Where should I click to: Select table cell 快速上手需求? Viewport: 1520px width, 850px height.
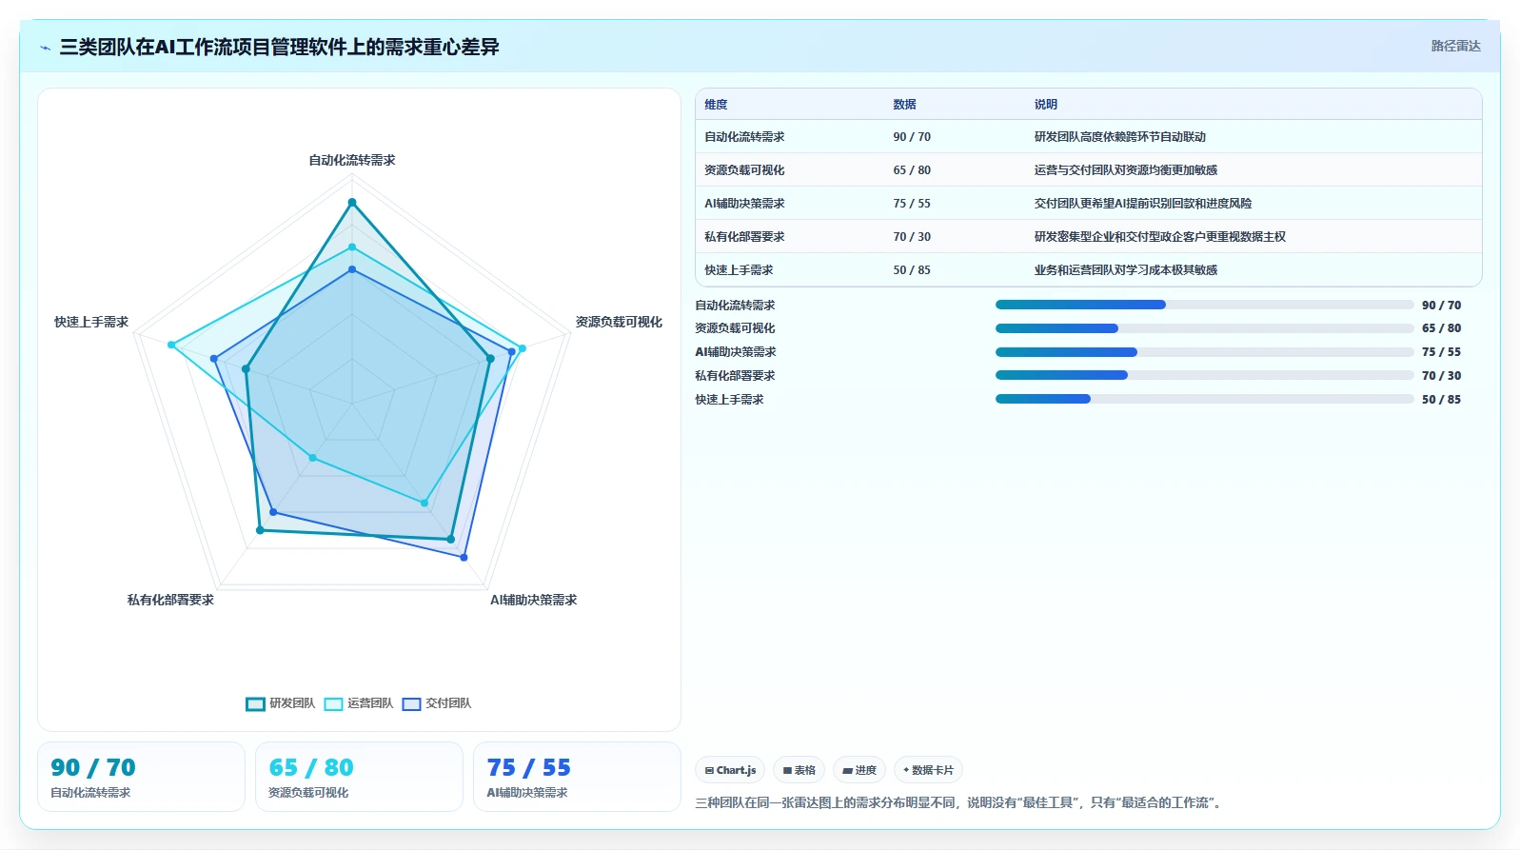[739, 270]
